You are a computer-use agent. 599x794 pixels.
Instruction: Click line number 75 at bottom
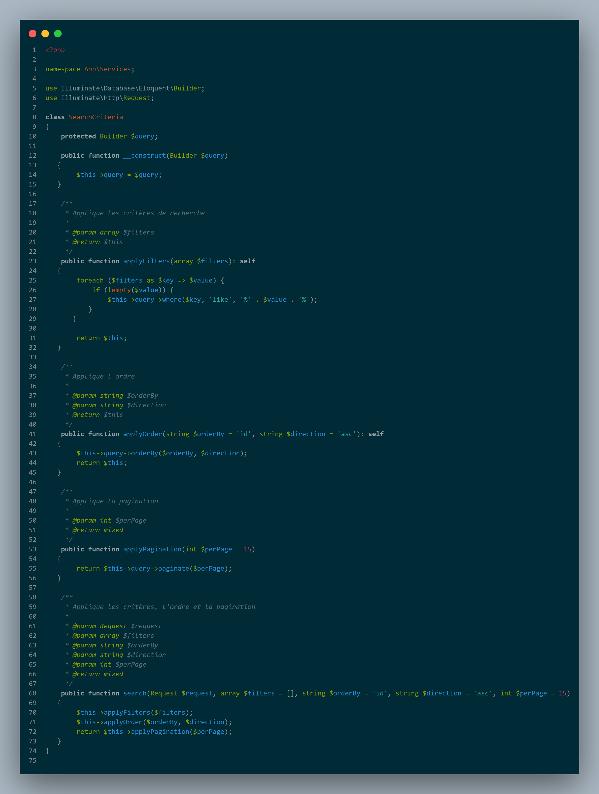(x=33, y=760)
